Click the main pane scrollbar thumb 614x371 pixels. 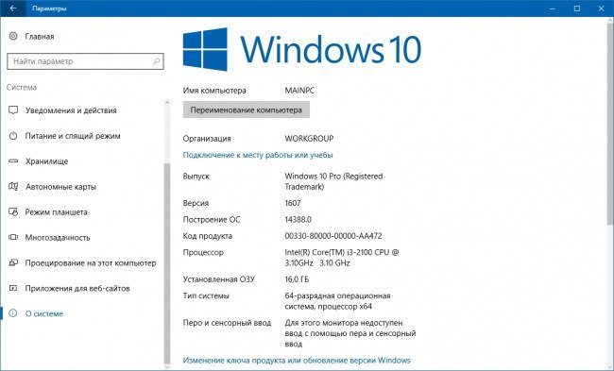pos(610,125)
